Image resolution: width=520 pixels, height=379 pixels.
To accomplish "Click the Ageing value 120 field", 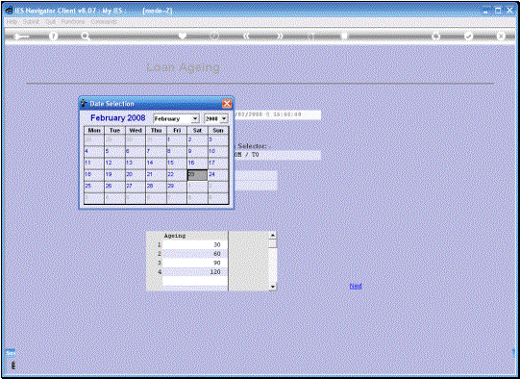I will point(195,272).
